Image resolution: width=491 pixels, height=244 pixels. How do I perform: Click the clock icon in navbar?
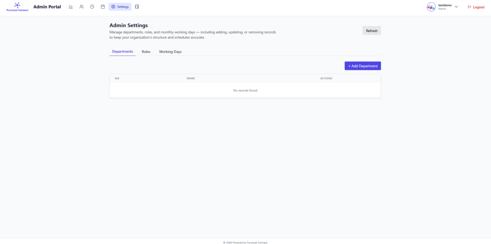(x=92, y=7)
